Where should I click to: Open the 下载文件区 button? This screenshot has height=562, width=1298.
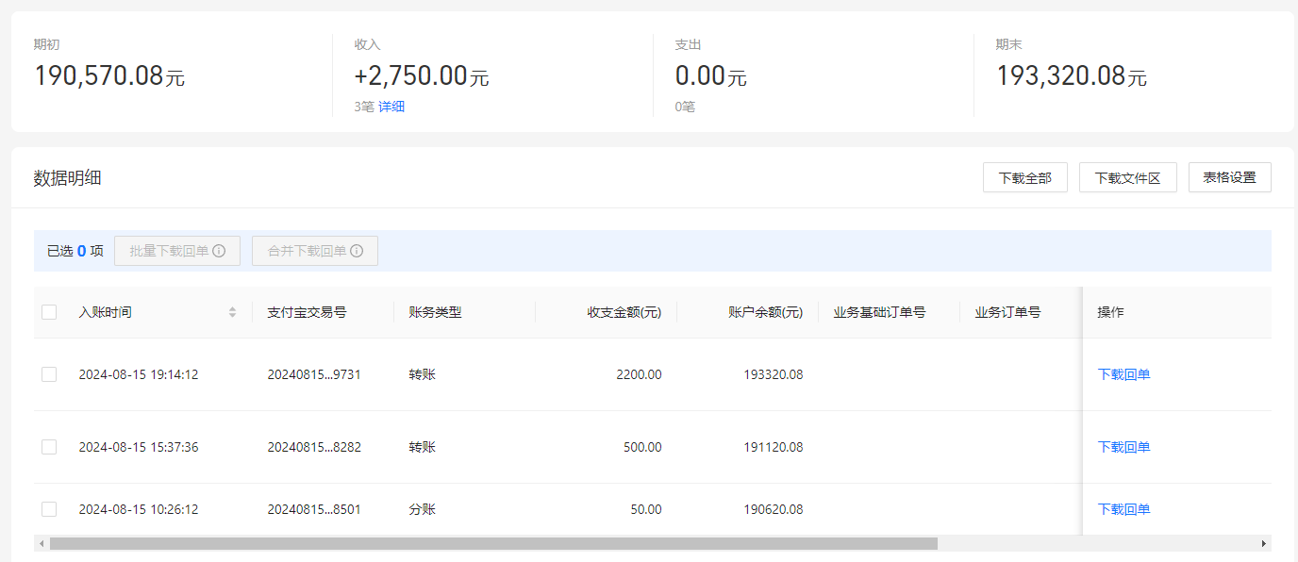point(1127,177)
